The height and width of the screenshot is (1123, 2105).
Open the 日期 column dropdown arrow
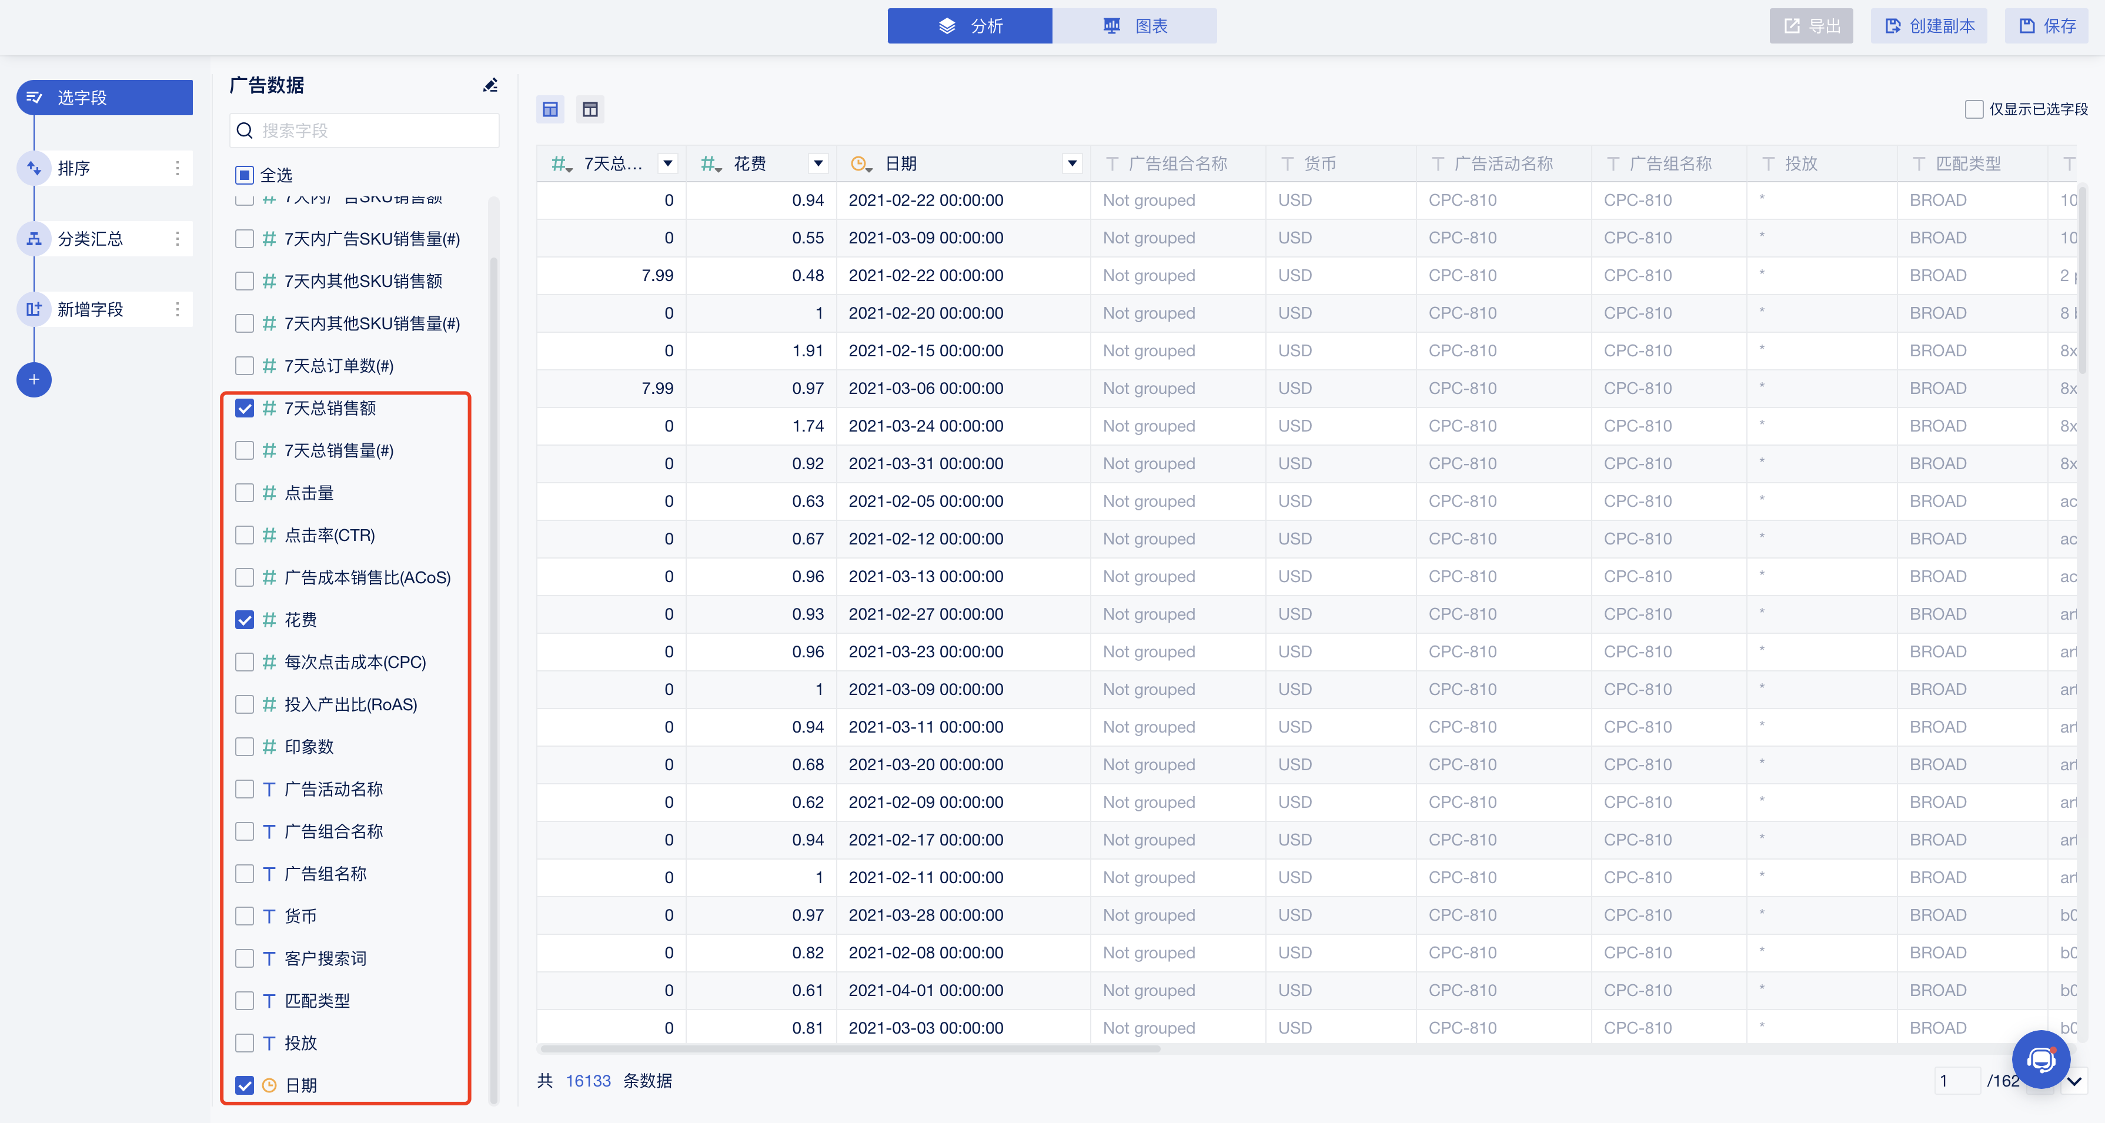[x=1072, y=163]
